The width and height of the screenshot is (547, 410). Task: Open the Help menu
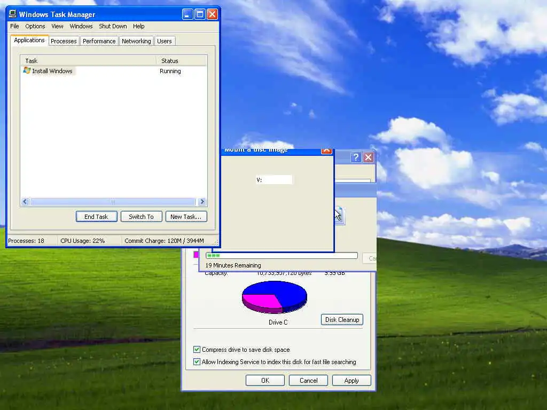pyautogui.click(x=138, y=26)
